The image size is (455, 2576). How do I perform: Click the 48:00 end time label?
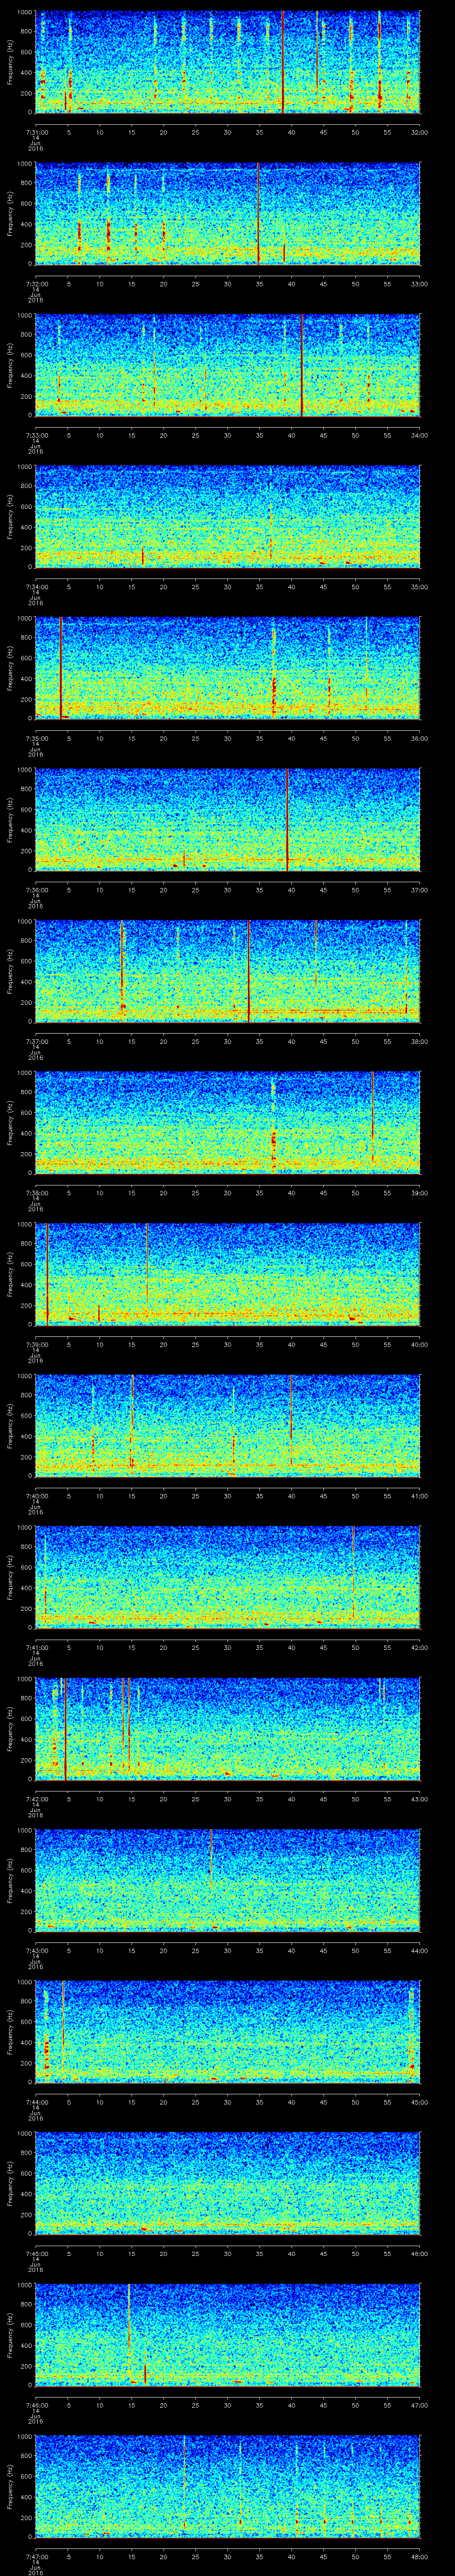(419, 2556)
